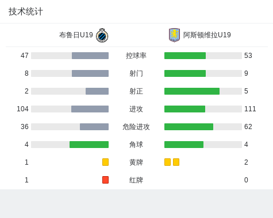Click Brugge's red card icon
The width and height of the screenshot is (273, 218).
coord(105,180)
